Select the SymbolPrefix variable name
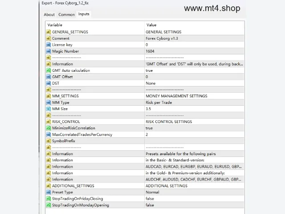Image resolution: width=285 pixels, height=214 pixels. pos(63,141)
